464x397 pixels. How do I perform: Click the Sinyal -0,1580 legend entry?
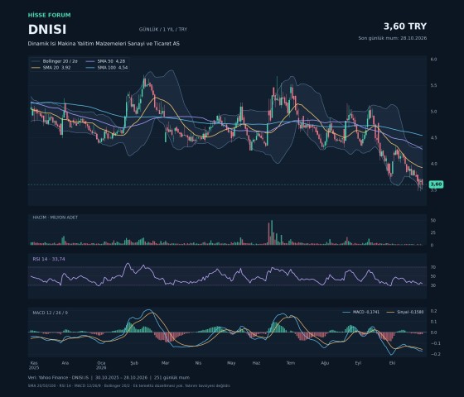point(405,312)
